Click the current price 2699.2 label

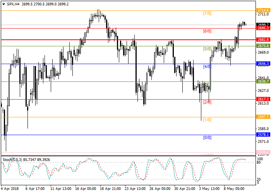coord(263,24)
